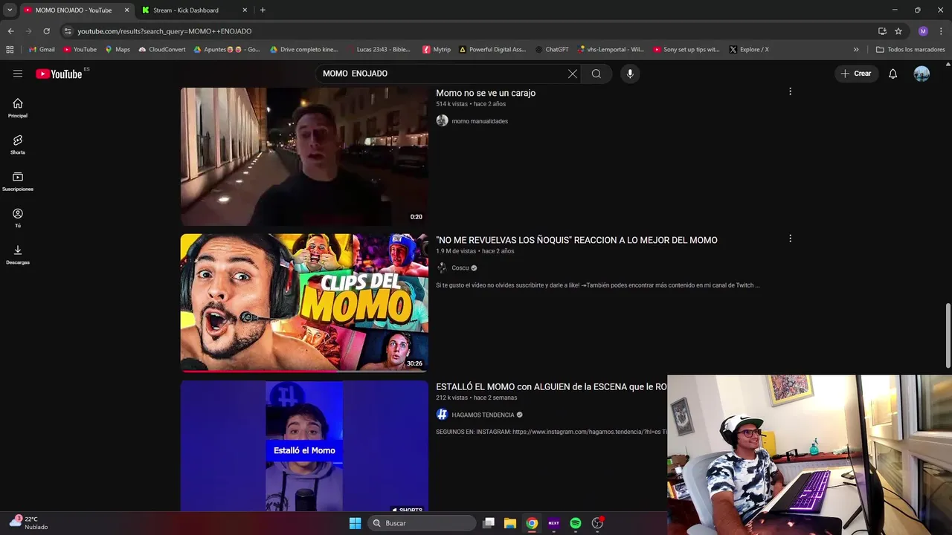The width and height of the screenshot is (952, 535).
Task: Open Principal in the sidebar
Action: coord(18,108)
